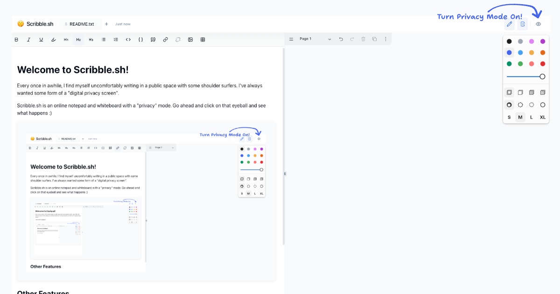Insert a bullet list
Image resolution: width=560 pixels, height=294 pixels.
click(104, 40)
